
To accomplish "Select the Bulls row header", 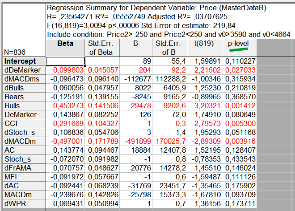I will (x=24, y=105).
